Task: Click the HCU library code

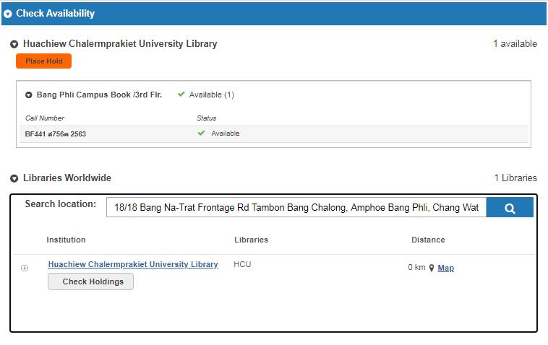Action: 242,264
